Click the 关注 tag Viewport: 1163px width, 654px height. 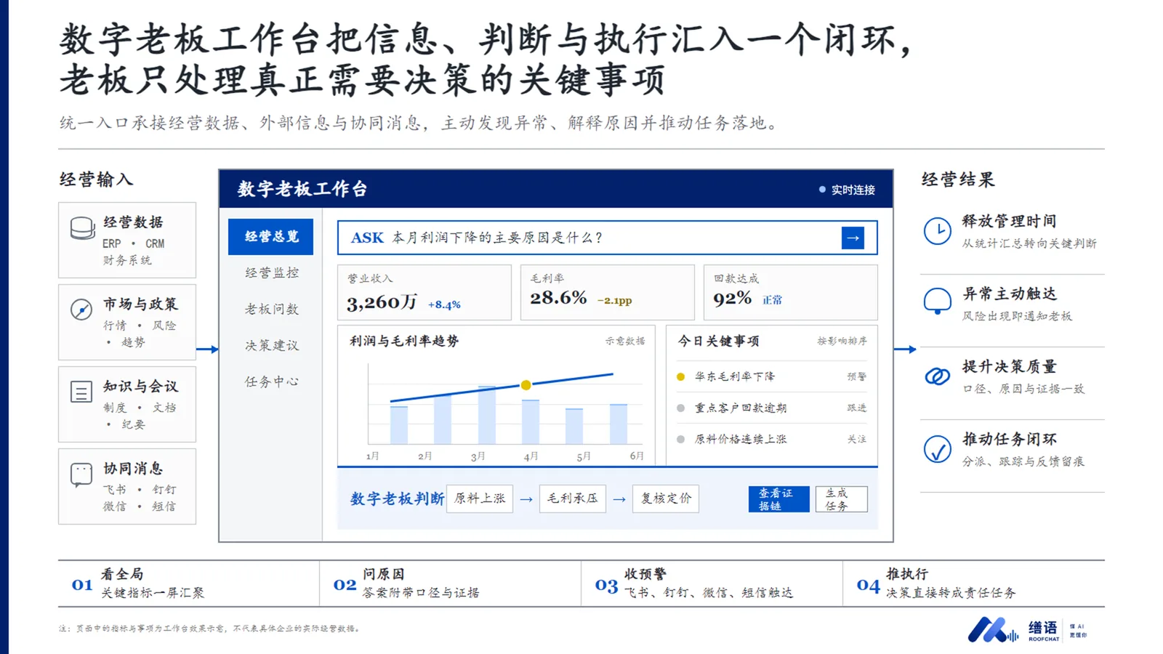click(x=856, y=439)
